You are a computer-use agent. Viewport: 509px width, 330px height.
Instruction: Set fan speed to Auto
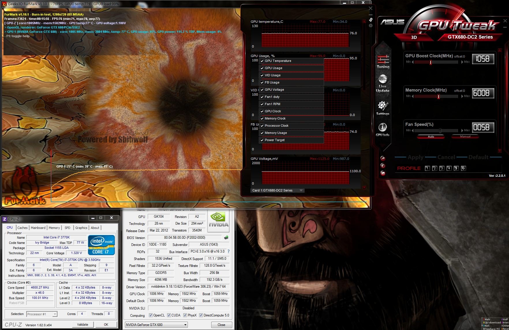coord(431,137)
